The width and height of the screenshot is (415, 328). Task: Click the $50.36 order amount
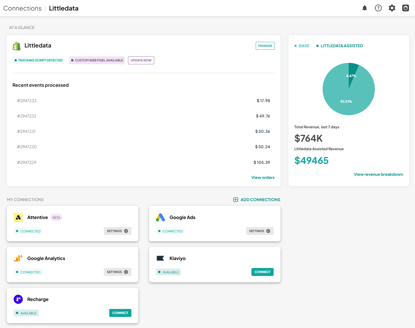[263, 131]
